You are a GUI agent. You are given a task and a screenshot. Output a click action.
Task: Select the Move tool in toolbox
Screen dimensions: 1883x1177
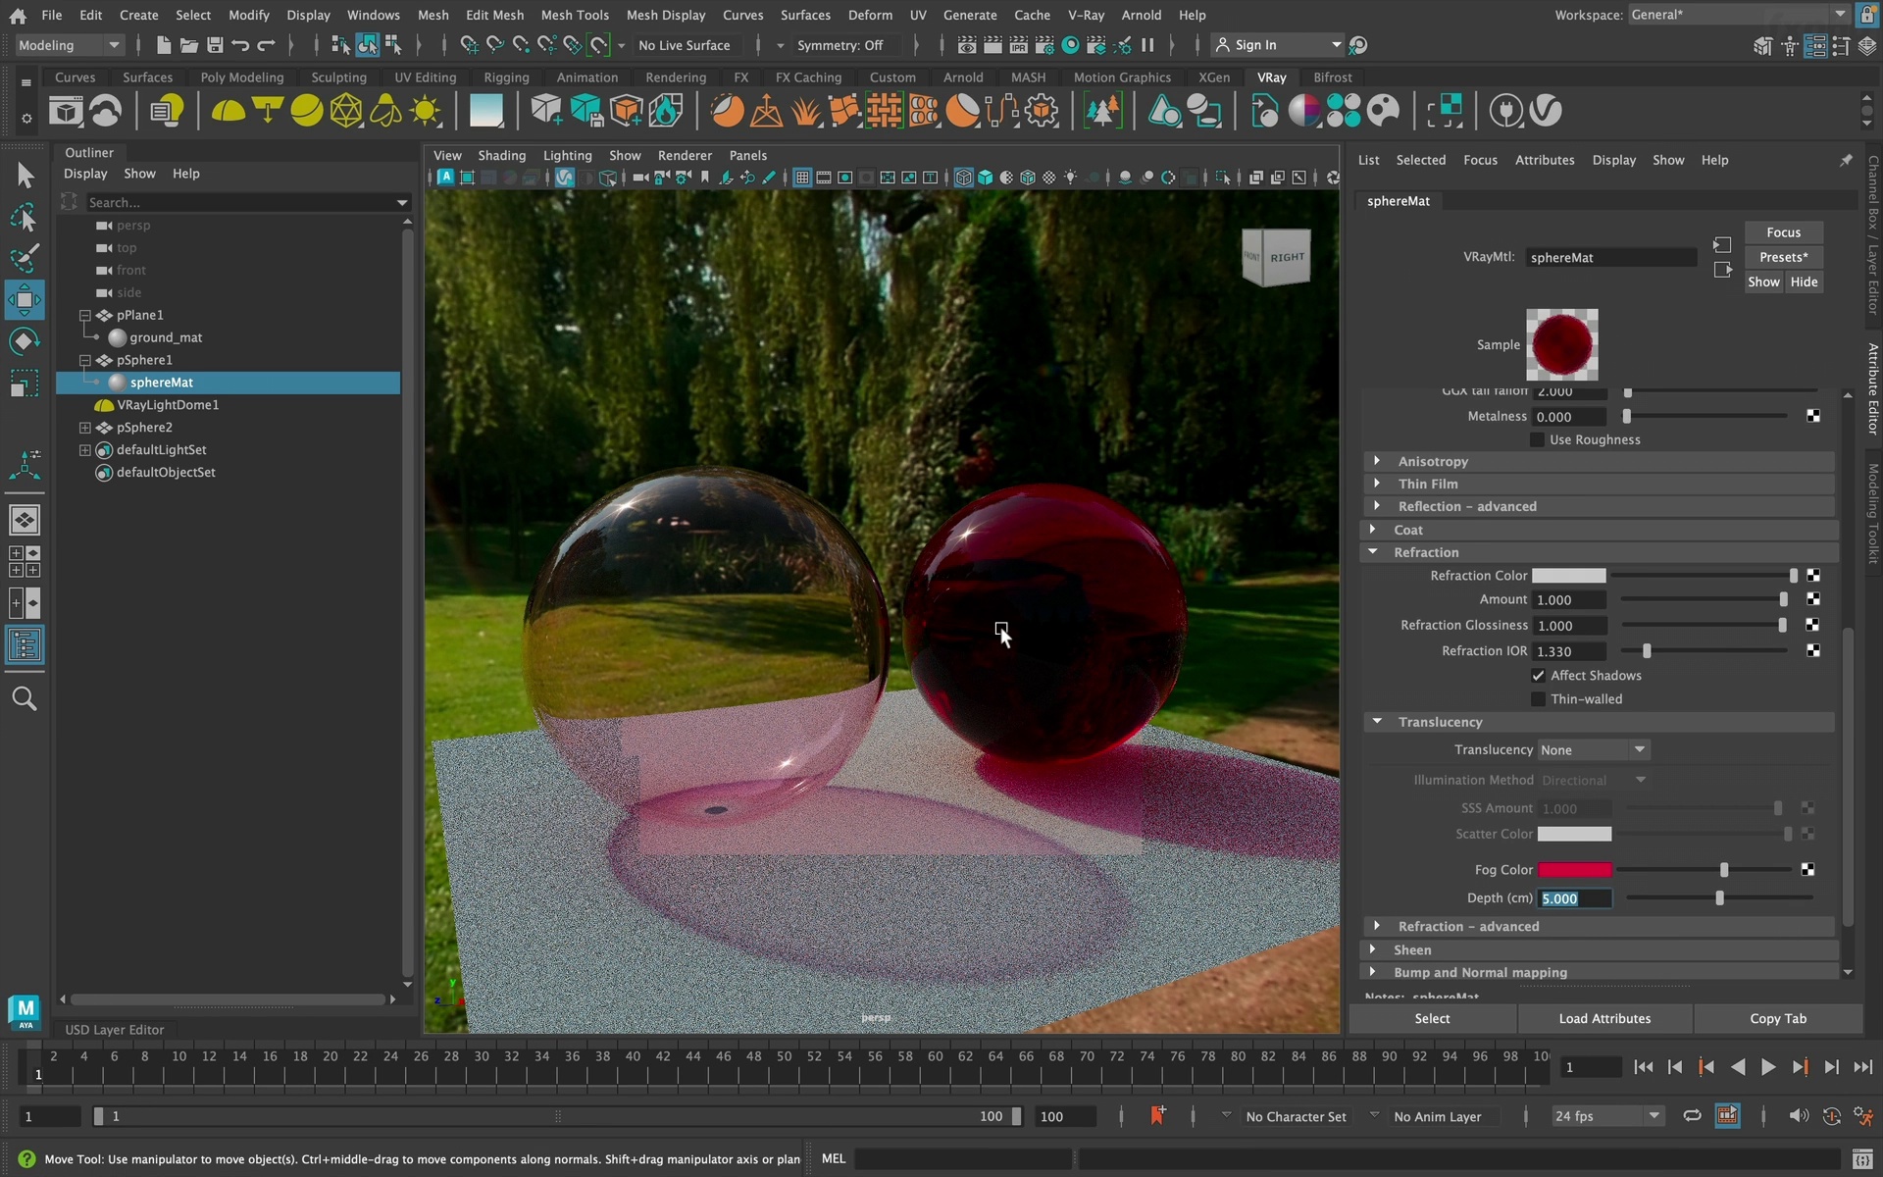click(25, 300)
